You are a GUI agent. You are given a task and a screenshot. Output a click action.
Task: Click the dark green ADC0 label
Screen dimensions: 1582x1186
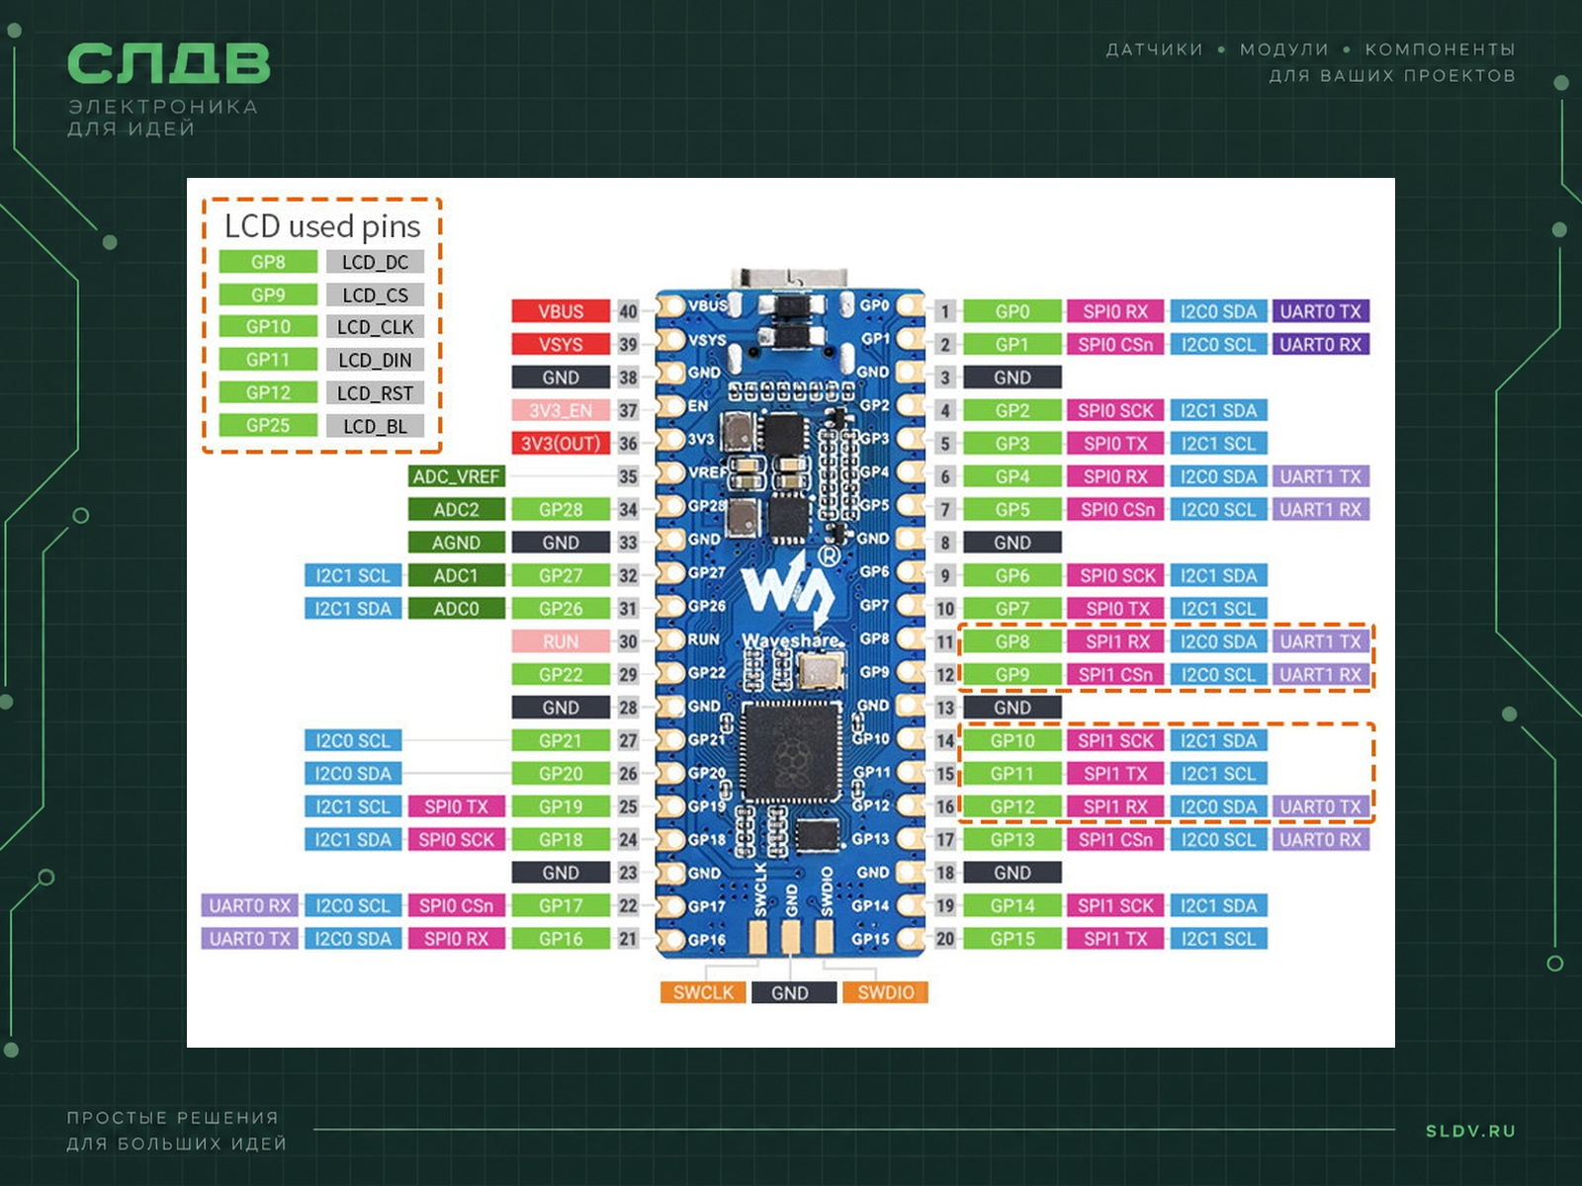[x=456, y=609]
